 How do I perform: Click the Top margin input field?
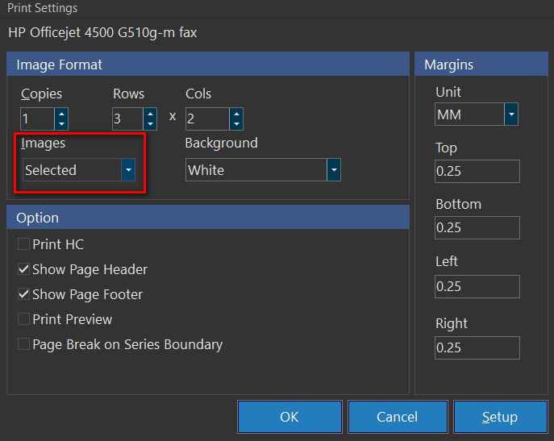tap(477, 172)
